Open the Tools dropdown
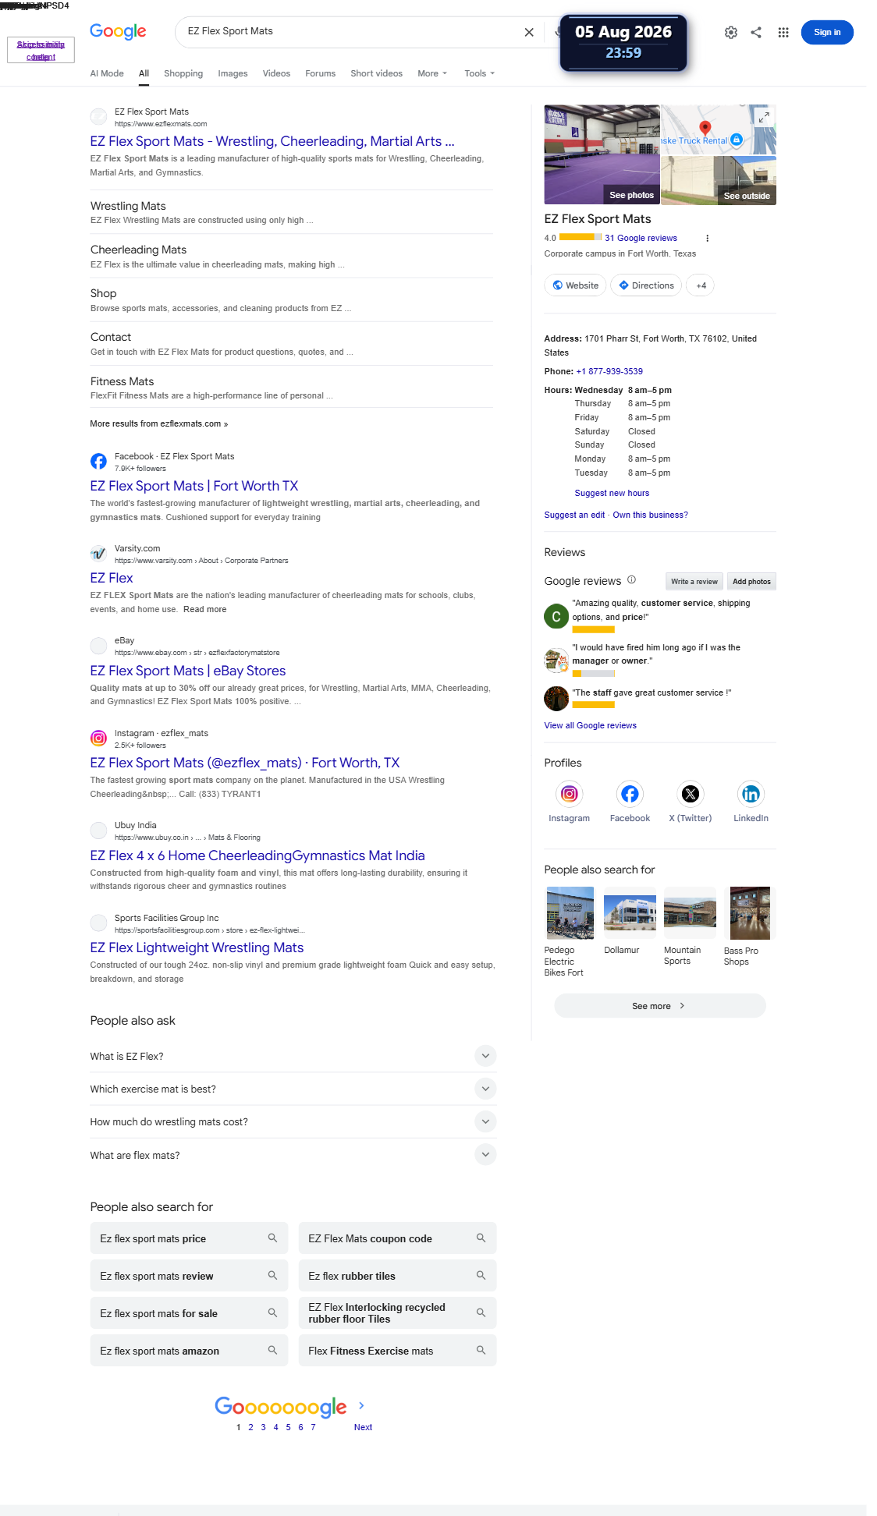 point(479,73)
